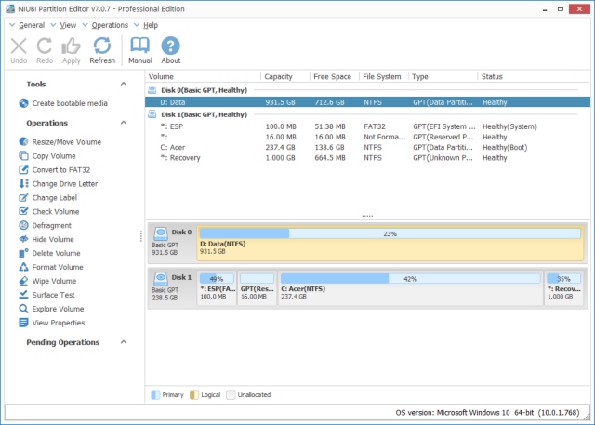Click the Logical legend swatch

pyautogui.click(x=194, y=394)
